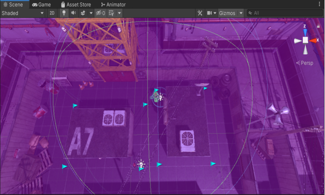Switch projection via the Persp label

pos(305,63)
